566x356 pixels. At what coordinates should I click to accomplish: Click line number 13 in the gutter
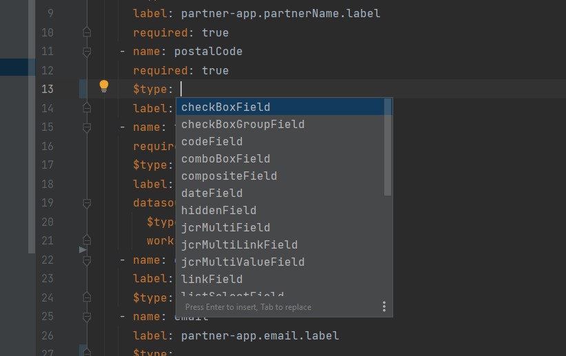coord(47,89)
